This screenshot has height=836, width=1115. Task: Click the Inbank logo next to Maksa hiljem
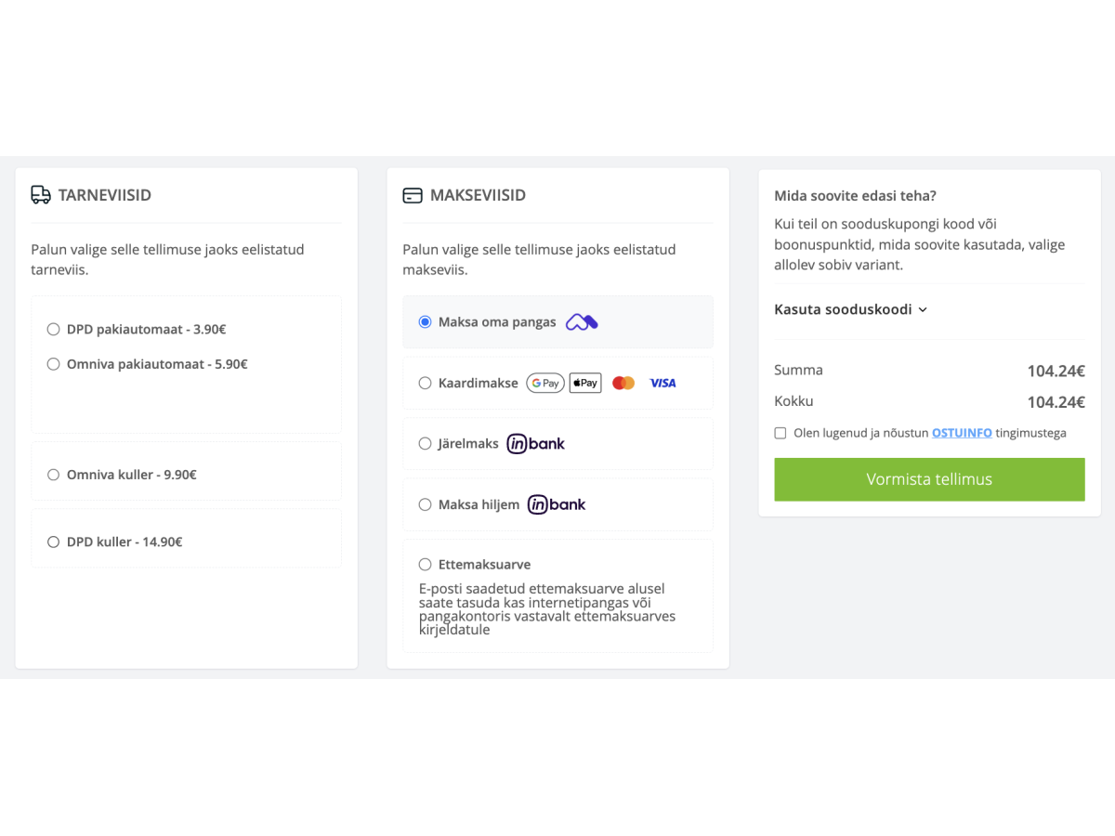(x=557, y=504)
